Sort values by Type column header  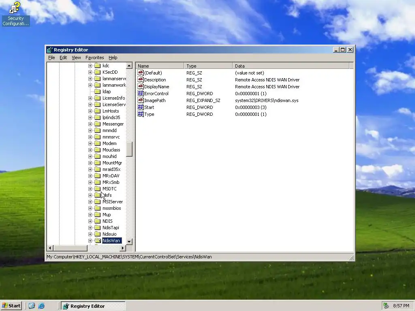[x=208, y=66]
